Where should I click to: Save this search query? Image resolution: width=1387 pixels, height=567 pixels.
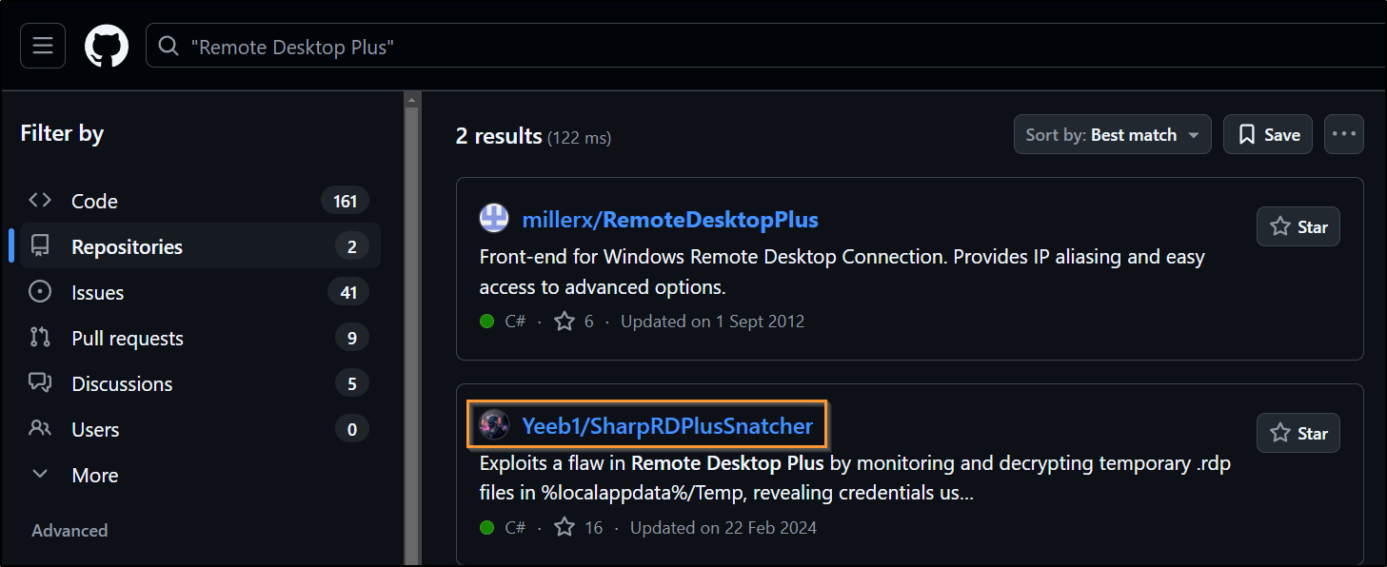click(1268, 135)
